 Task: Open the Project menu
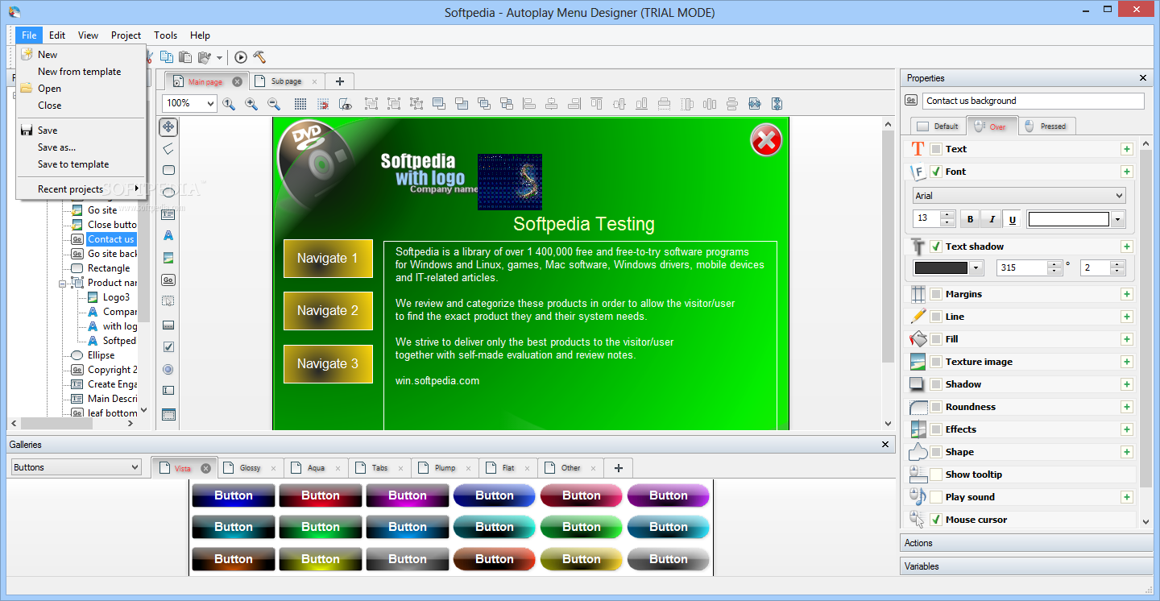tap(126, 35)
